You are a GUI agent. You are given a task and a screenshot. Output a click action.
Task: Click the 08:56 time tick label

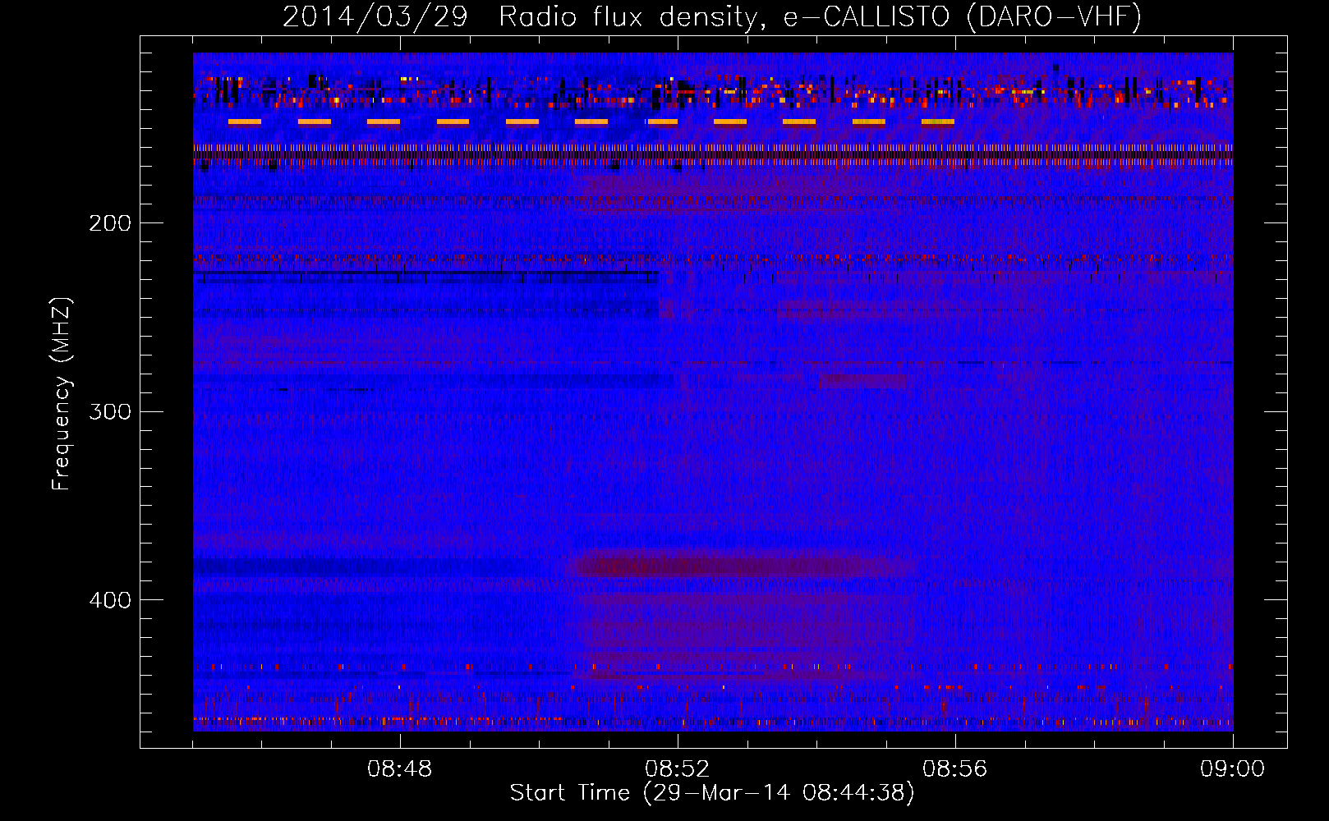tap(954, 769)
